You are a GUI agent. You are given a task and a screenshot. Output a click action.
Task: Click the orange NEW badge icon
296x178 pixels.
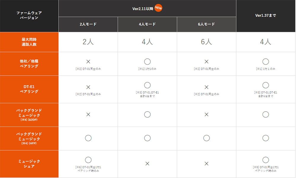point(158,8)
